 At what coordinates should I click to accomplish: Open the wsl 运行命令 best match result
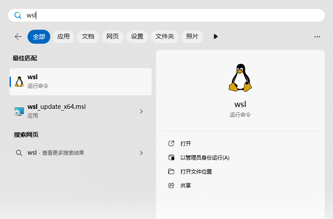pyautogui.click(x=81, y=82)
